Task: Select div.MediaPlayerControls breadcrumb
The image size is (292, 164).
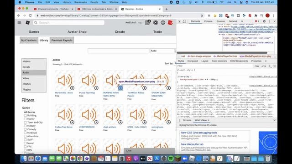Action: 225,56
